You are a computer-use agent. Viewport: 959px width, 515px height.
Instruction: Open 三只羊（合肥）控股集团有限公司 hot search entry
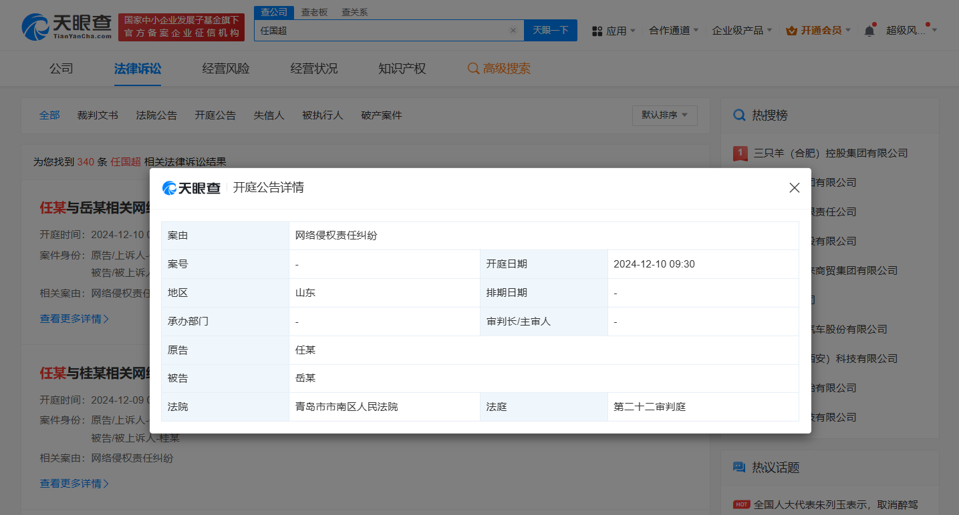coord(831,153)
